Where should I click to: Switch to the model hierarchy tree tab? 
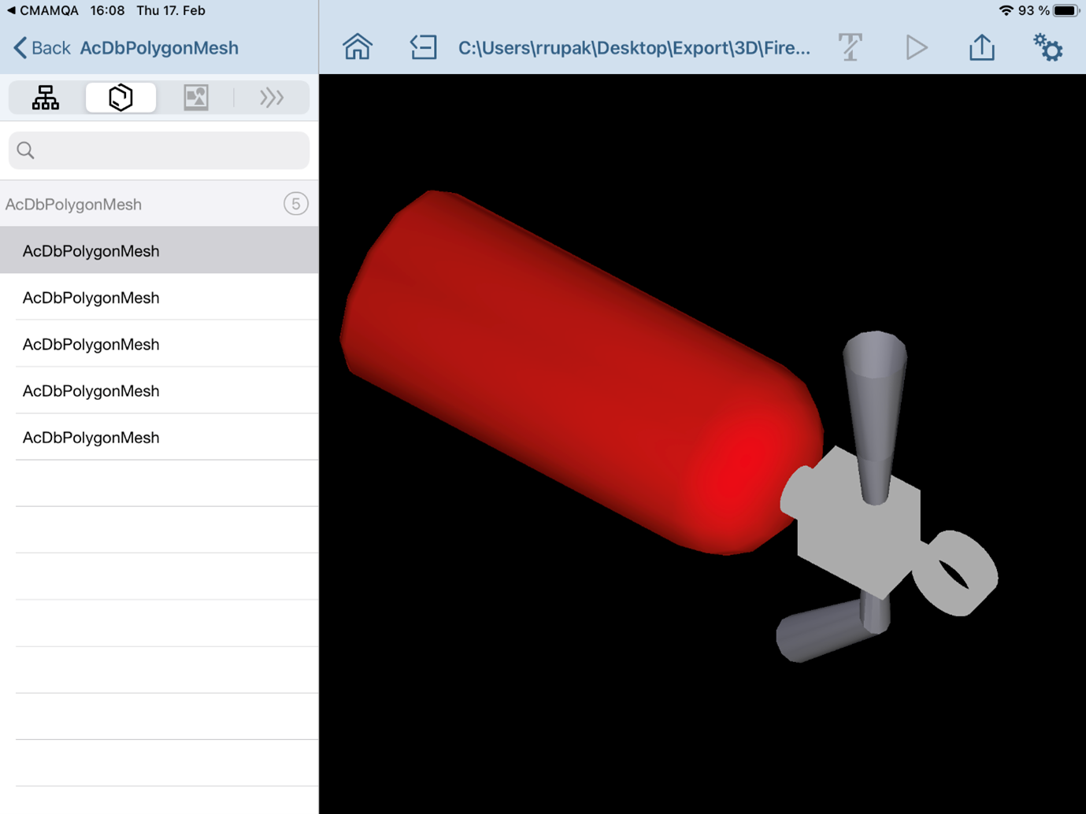click(x=46, y=98)
